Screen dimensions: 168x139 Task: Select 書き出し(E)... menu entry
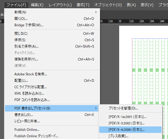point(52,115)
